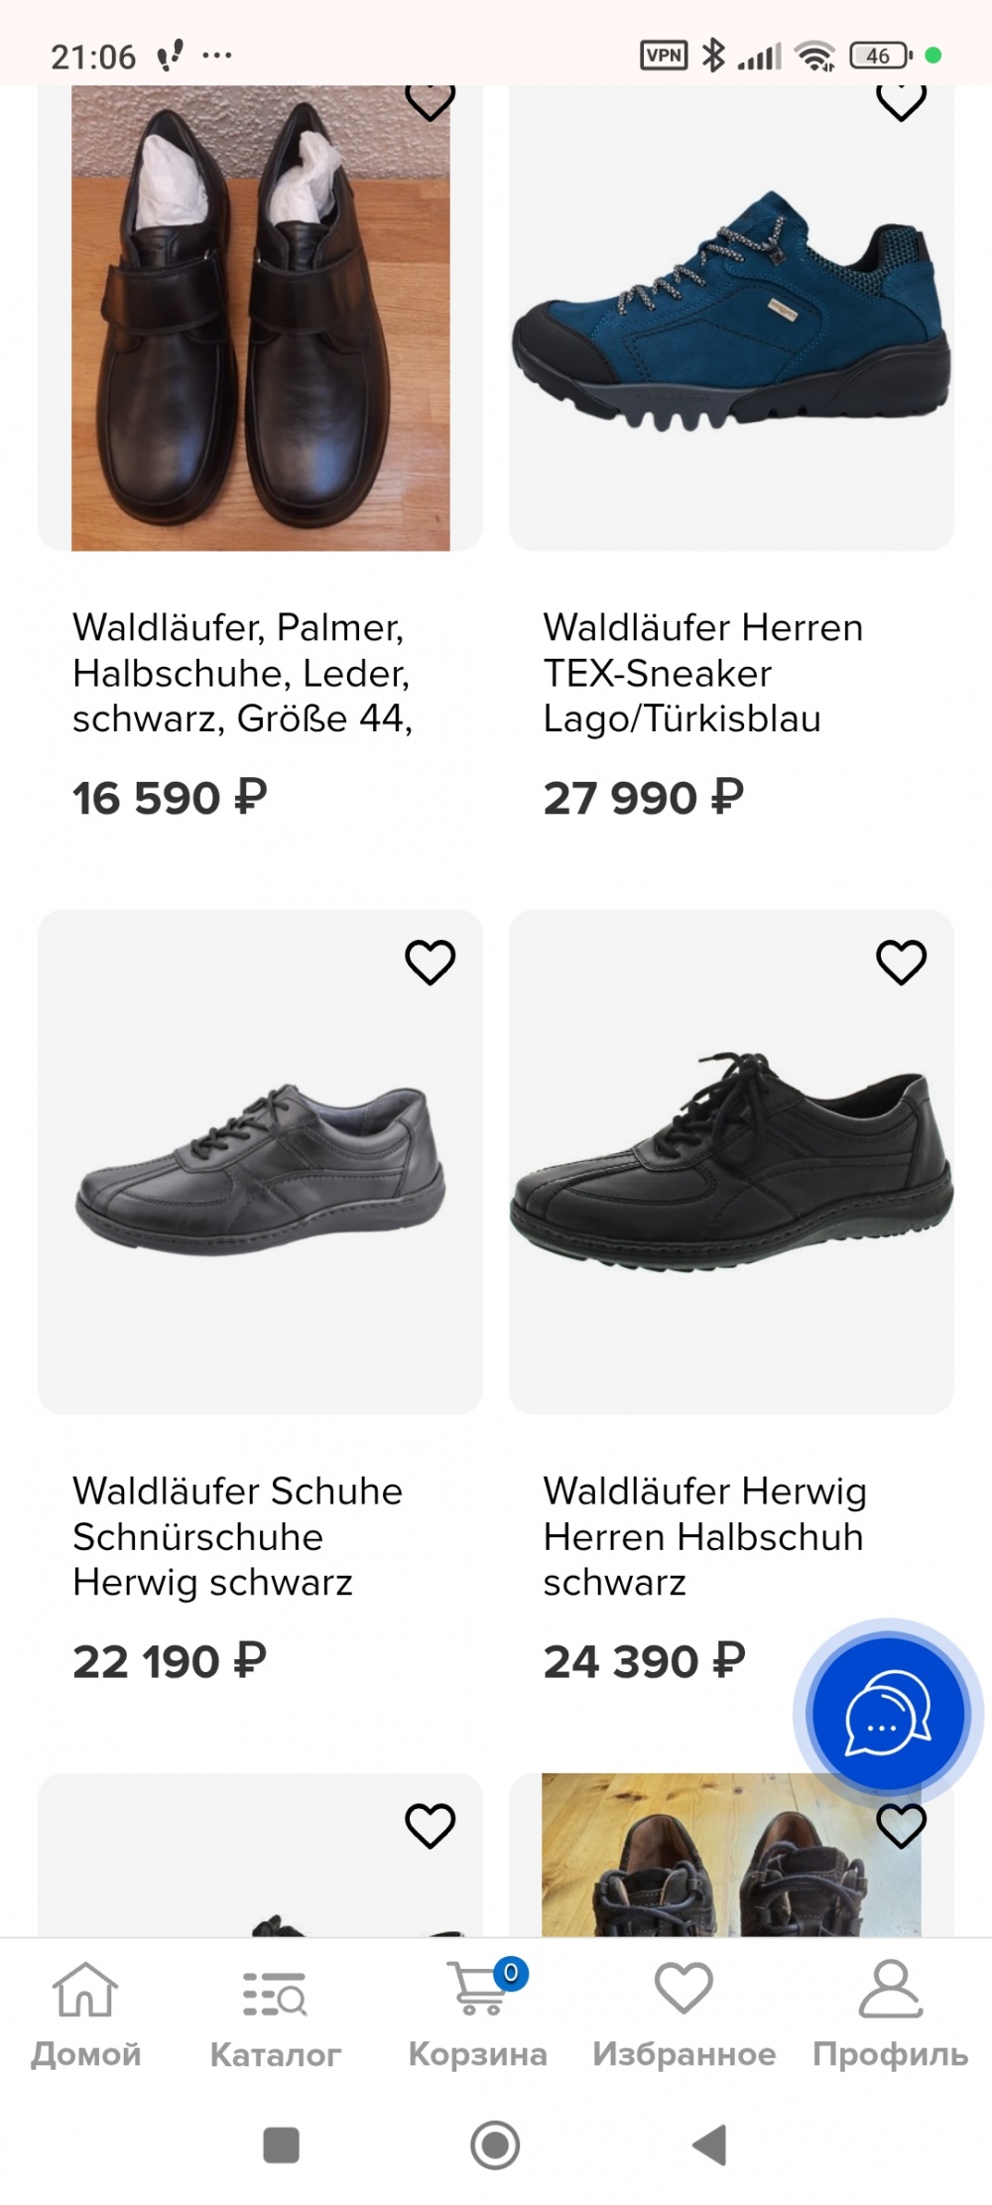Open the chat support bubble
This screenshot has width=992, height=2205.
(x=888, y=1713)
